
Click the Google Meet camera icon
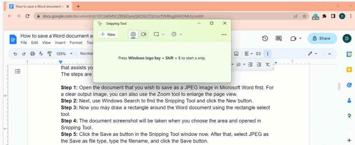293,39
